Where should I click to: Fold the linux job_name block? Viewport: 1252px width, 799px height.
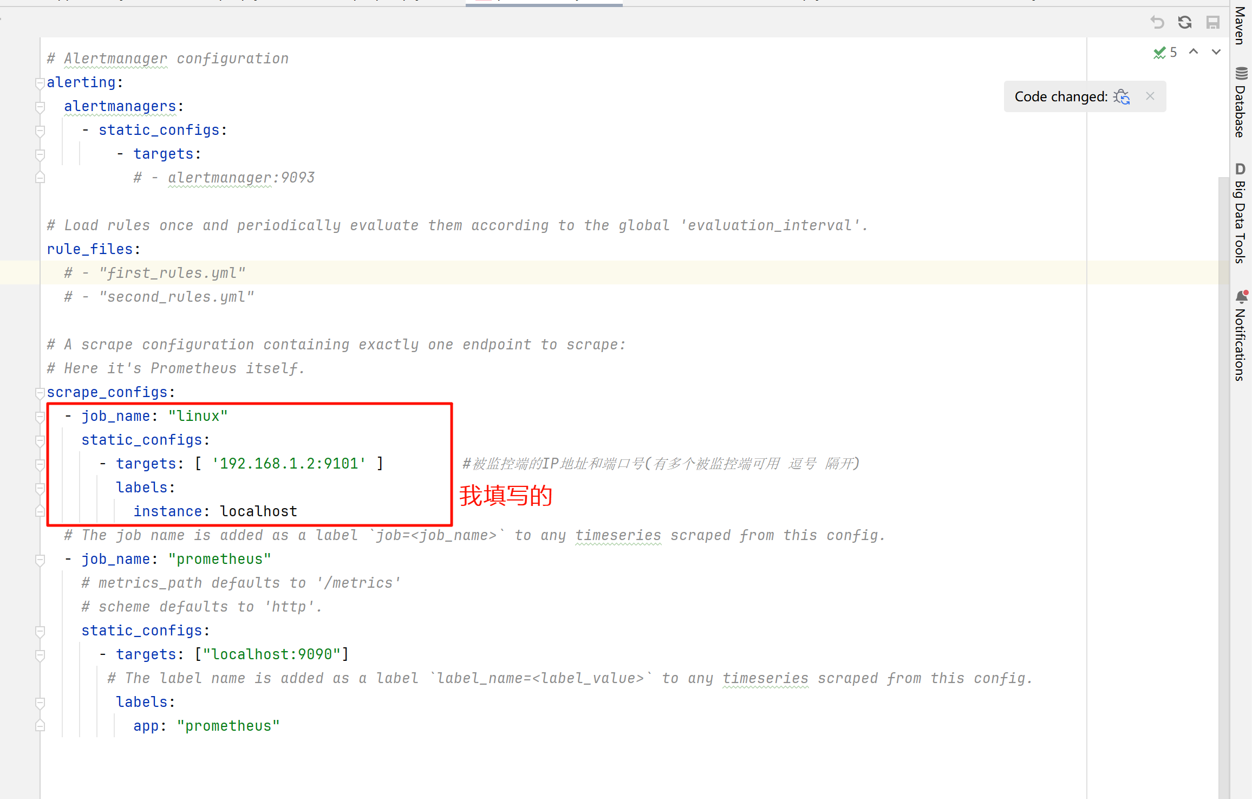40,417
